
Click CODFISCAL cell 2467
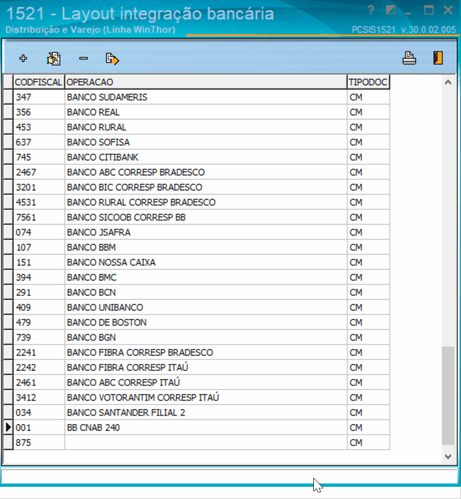pyautogui.click(x=39, y=172)
